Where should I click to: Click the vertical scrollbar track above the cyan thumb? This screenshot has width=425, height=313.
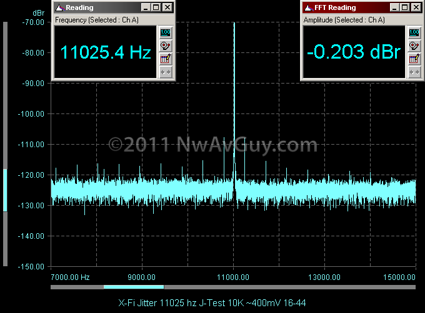pos(5,95)
